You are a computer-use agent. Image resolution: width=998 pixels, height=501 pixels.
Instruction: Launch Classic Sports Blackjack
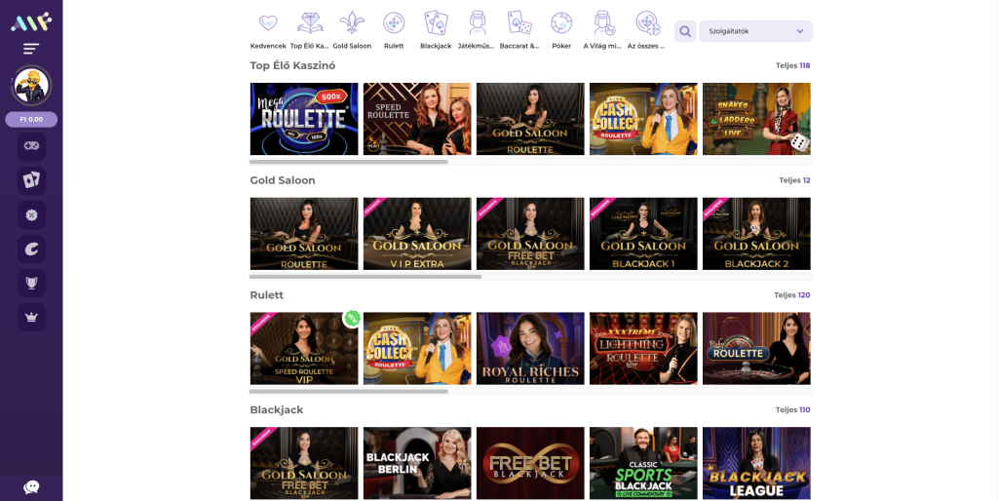(643, 463)
